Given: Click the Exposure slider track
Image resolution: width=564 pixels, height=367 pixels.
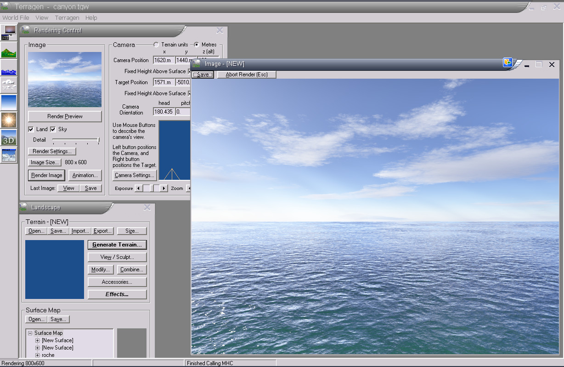Looking at the screenshot, I should pos(151,188).
